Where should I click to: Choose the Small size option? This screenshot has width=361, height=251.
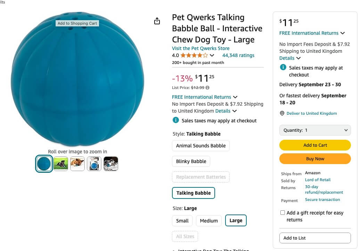point(182,221)
